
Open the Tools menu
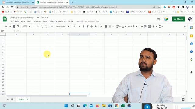[x=52, y=21]
